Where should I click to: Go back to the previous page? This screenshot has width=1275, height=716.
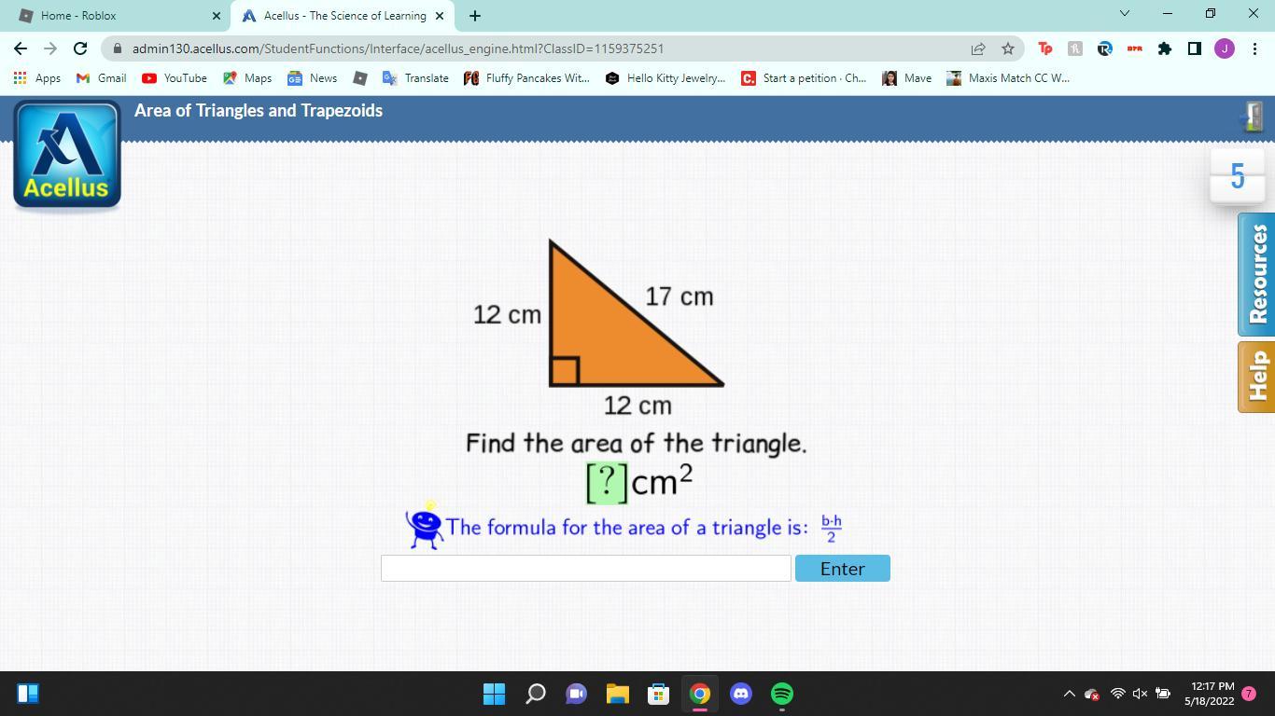click(x=21, y=48)
